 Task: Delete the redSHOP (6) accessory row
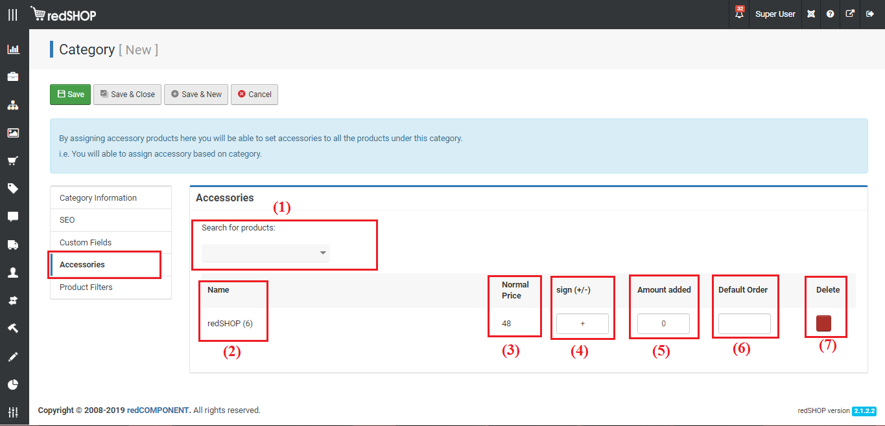point(824,324)
